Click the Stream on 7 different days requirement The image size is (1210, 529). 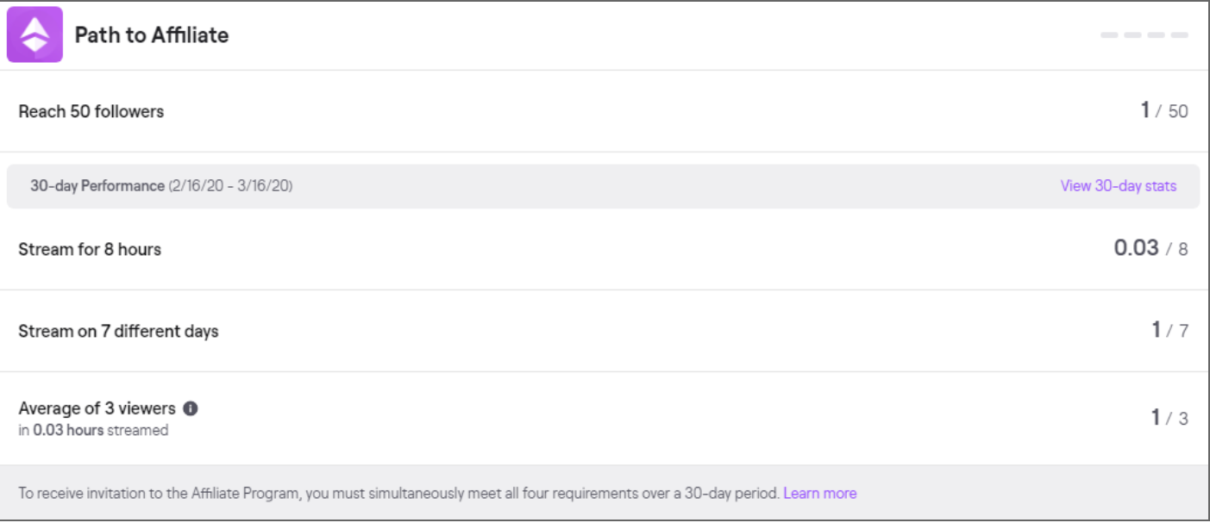[x=118, y=332]
